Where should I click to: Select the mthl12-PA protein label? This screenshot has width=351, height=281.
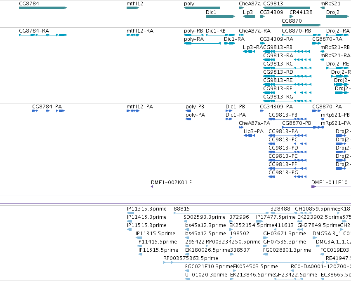click(x=140, y=107)
